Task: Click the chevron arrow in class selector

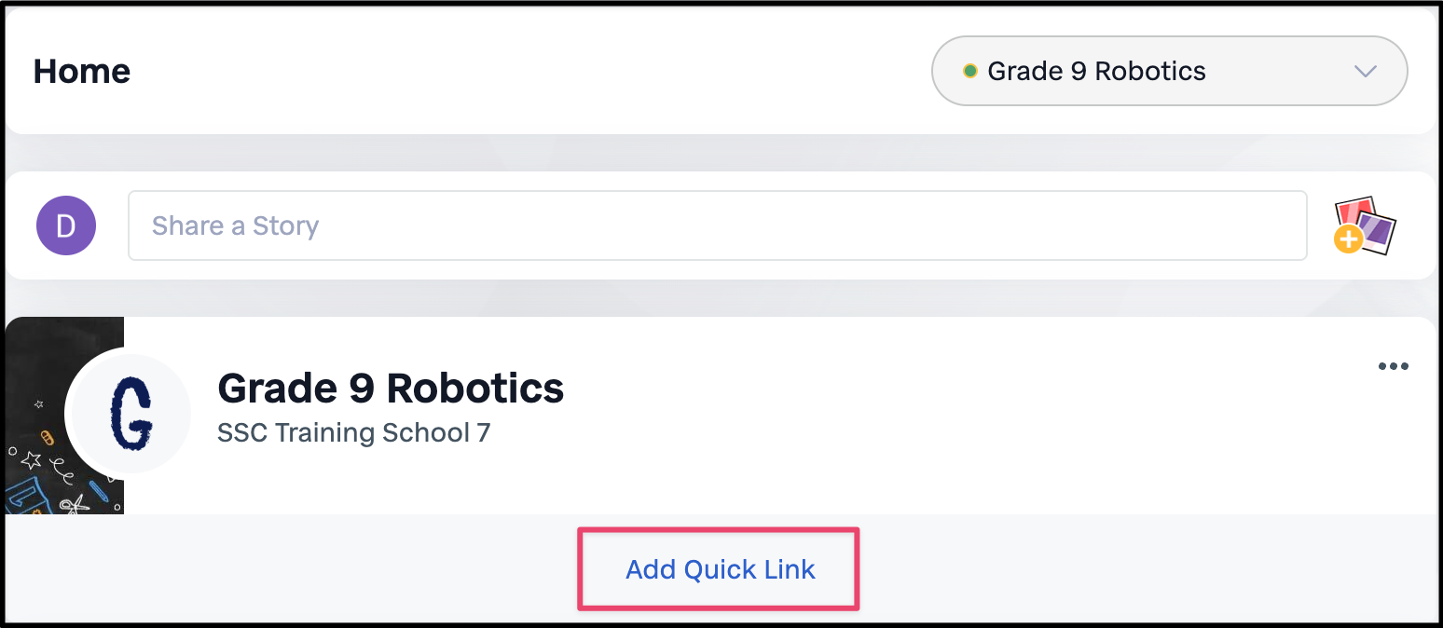Action: (1365, 72)
